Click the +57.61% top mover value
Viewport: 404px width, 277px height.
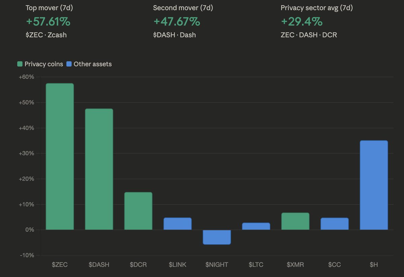click(48, 22)
